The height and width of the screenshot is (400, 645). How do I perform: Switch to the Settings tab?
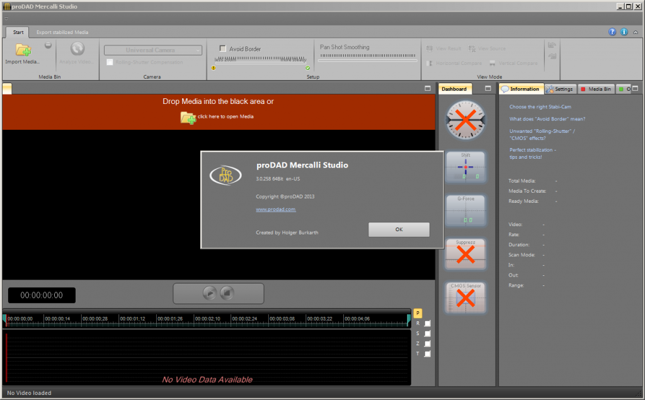point(560,89)
